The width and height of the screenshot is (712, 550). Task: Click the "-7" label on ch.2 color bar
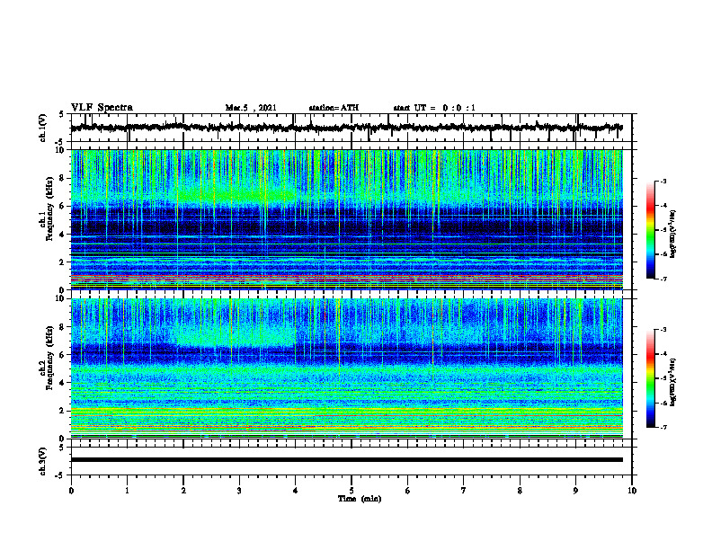click(663, 427)
